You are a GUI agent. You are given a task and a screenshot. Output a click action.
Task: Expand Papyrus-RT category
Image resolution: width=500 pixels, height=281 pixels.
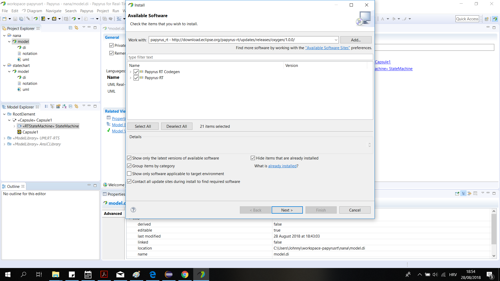(130, 78)
